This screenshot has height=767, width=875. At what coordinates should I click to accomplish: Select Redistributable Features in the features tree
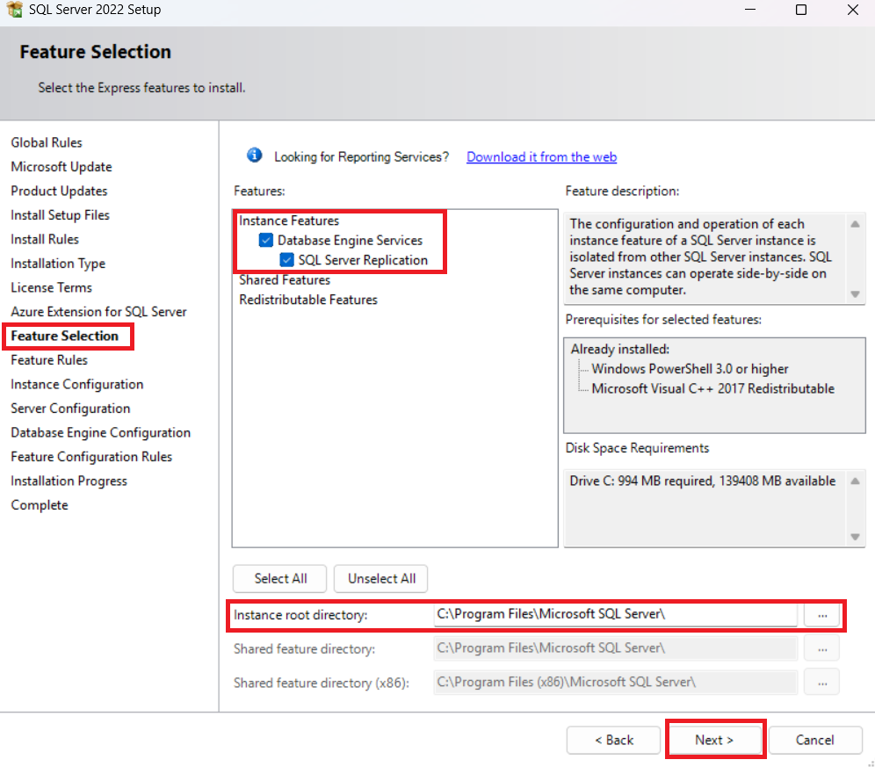coord(307,300)
